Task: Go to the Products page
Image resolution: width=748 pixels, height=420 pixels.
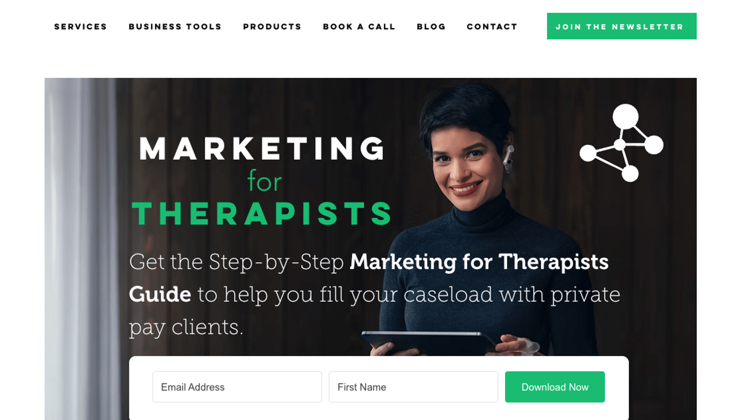Action: 272,26
